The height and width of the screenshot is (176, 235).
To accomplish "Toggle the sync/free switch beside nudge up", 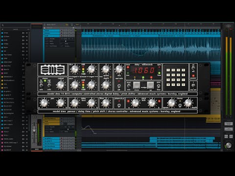I will [x=158, y=86].
